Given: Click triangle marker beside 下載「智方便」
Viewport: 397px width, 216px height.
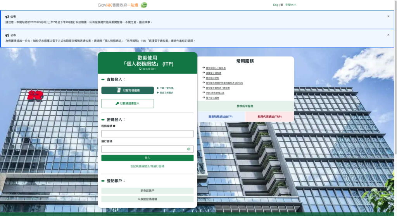Looking at the screenshot, I should coord(158,88).
